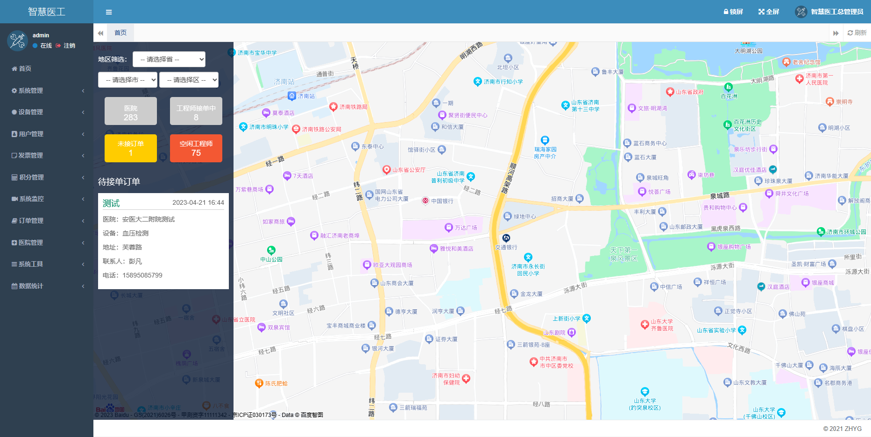Open the 测试 pending order title
The width and height of the screenshot is (871, 437).
(111, 203)
